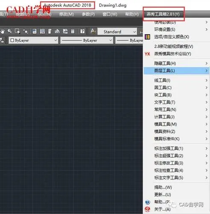Click the Zoom Previous icon
The width and height of the screenshot is (210, 214).
[x=25, y=31]
